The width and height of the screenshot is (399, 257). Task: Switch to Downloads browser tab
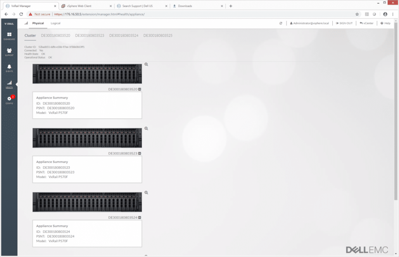(198, 6)
